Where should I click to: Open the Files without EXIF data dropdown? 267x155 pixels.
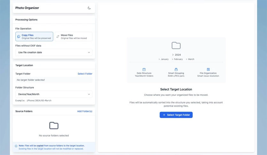(54, 53)
